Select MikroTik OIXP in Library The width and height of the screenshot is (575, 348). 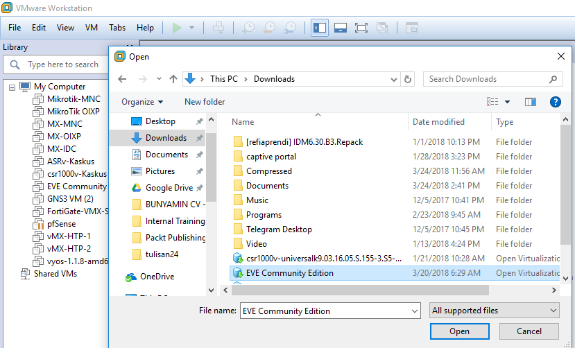click(74, 112)
